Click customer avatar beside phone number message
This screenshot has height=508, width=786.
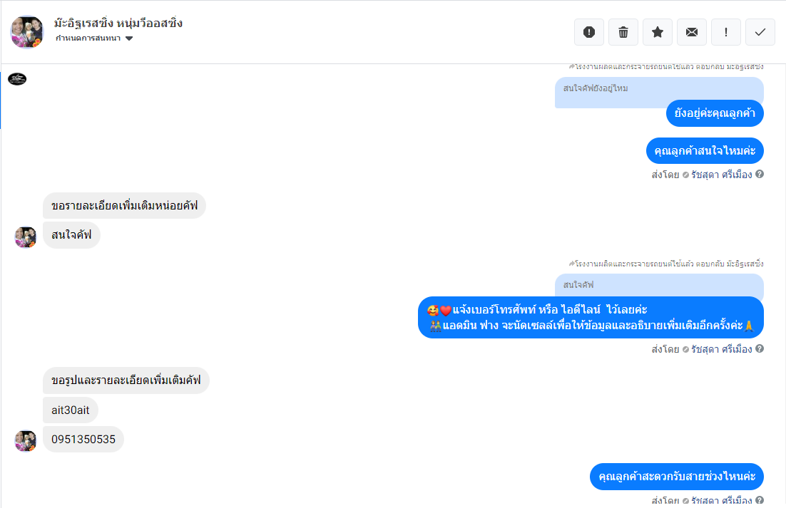pos(25,441)
